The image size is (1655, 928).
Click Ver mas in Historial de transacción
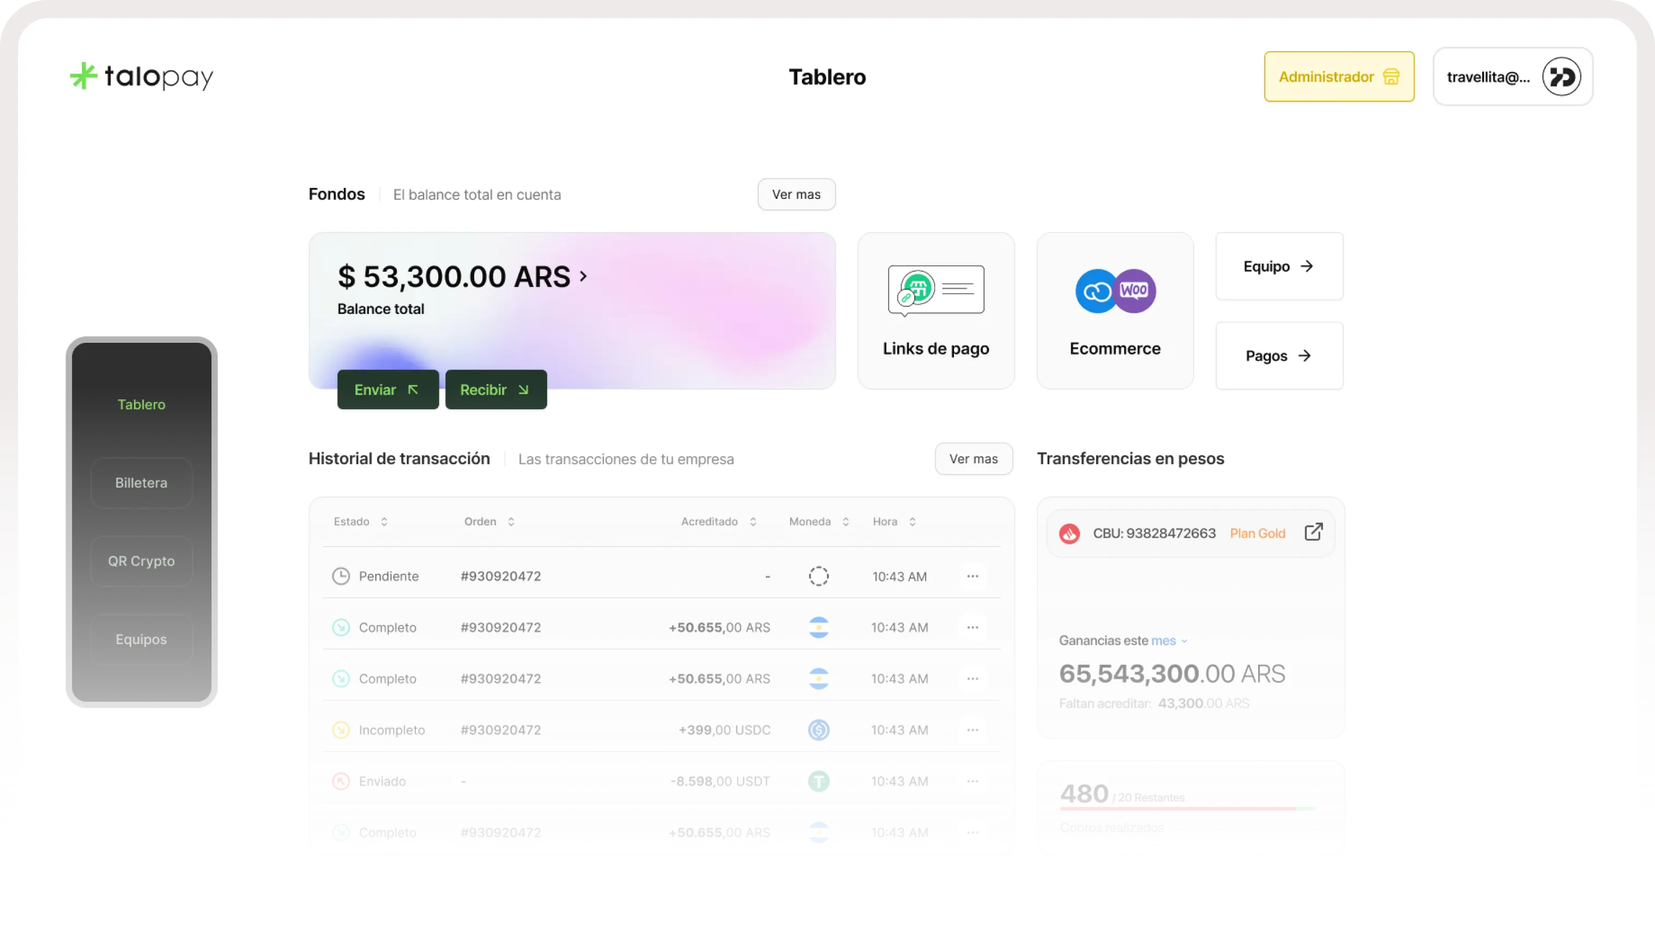click(974, 459)
